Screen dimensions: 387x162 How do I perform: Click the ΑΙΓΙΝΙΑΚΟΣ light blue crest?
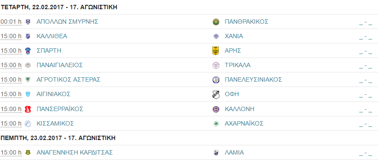pyautogui.click(x=28, y=94)
